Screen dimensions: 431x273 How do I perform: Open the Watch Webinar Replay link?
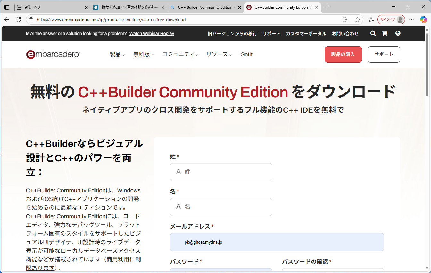point(152,33)
